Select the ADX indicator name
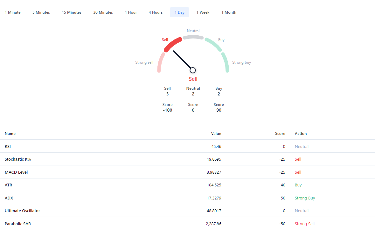 pos(9,198)
